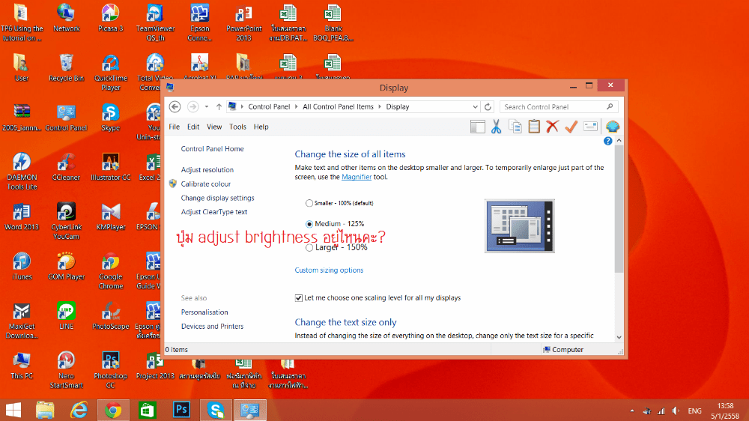Viewport: 749px width, 421px height.
Task: Click the layout pane toolbar icon
Action: point(477,127)
